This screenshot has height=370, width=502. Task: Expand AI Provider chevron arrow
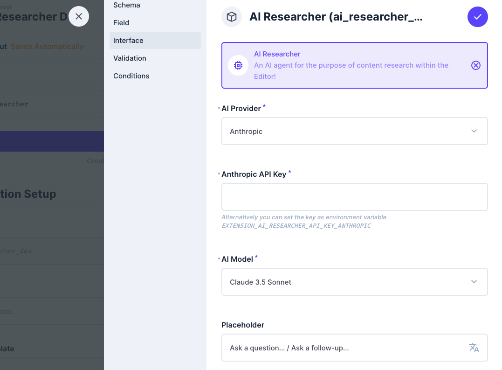[474, 131]
